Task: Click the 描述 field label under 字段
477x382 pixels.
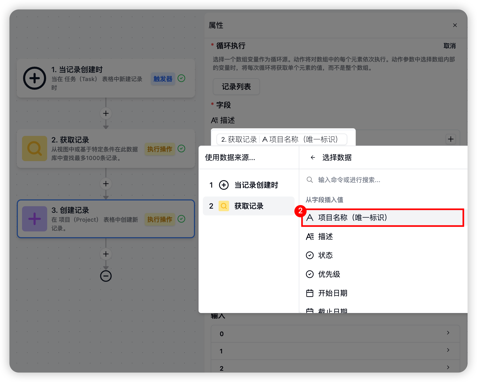Action: click(x=227, y=120)
